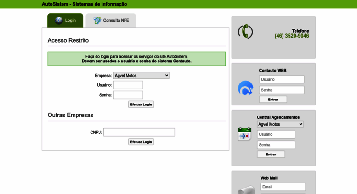Click the Central Agendamentos panel title
Image resolution: width=357 pixels, height=194 pixels.
click(x=278, y=117)
